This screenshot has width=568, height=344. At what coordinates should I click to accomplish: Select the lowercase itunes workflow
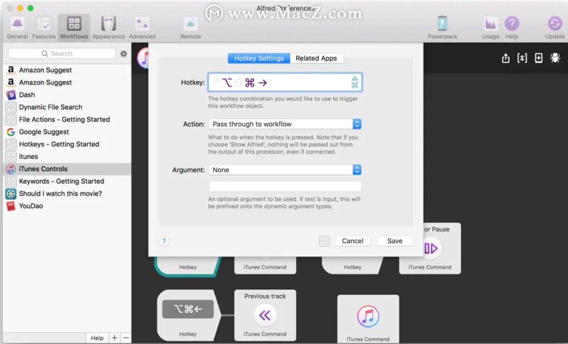pos(67,157)
